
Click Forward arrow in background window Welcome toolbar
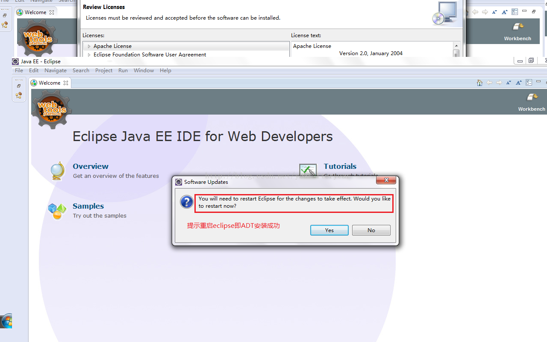(x=485, y=12)
